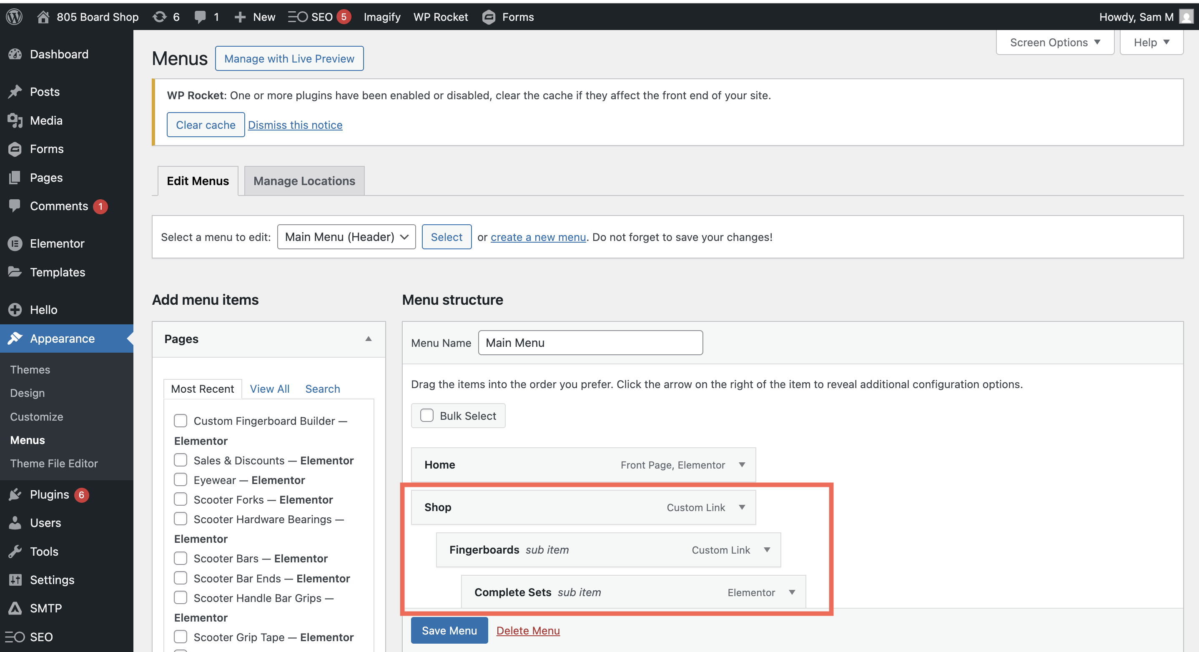Check the Custom Fingerboard Builder page

pyautogui.click(x=181, y=421)
